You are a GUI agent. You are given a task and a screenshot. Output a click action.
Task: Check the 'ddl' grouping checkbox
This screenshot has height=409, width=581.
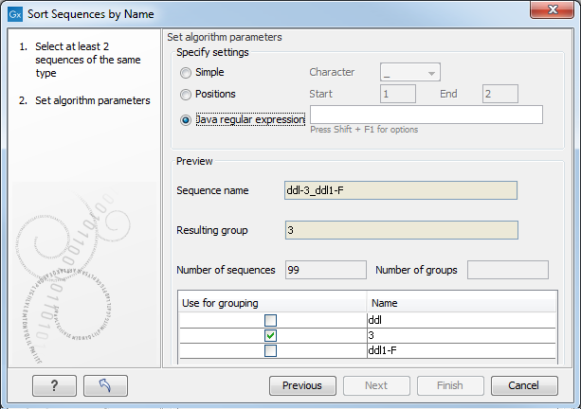(x=271, y=319)
